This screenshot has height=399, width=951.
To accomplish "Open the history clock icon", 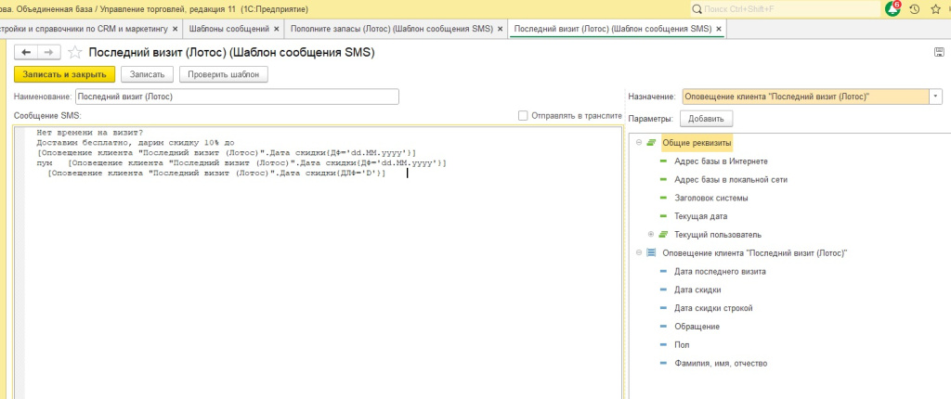I will coord(915,9).
